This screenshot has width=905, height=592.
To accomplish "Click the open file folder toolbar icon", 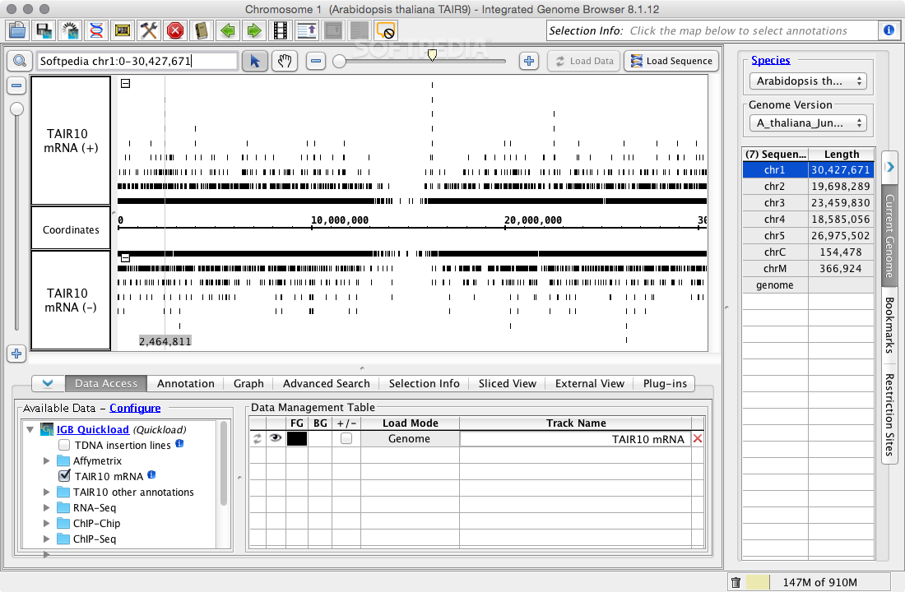I will [x=17, y=31].
